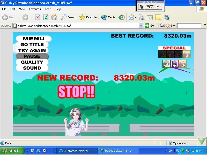Viewport: 207px width, 155px height.
Task: Click the lit SPECIAL character portrait
Action: pos(186,54)
